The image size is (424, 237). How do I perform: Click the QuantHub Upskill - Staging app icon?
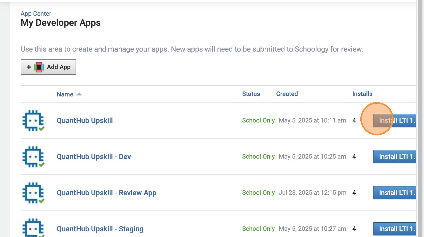point(33,228)
